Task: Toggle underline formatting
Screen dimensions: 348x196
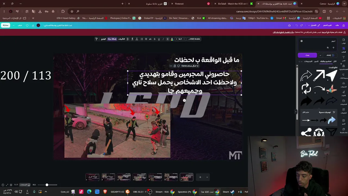Action: (159, 39)
